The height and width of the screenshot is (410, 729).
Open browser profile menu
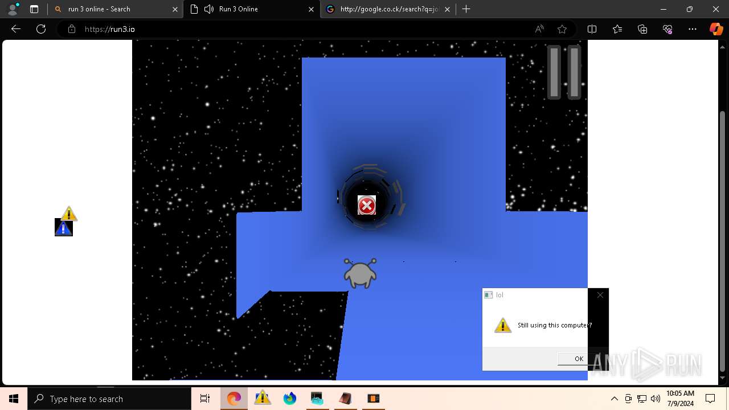click(13, 9)
